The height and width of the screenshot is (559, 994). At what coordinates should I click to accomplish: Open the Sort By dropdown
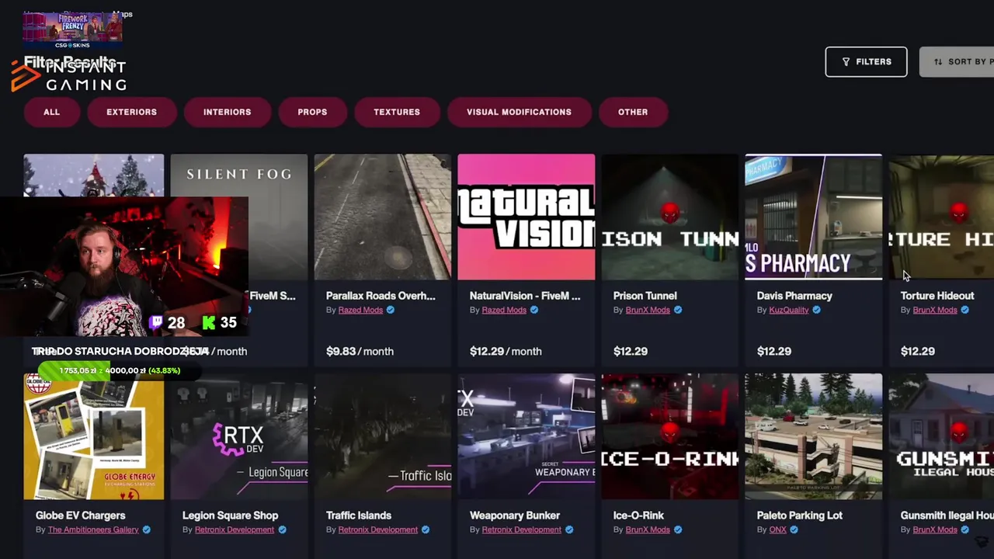click(957, 62)
